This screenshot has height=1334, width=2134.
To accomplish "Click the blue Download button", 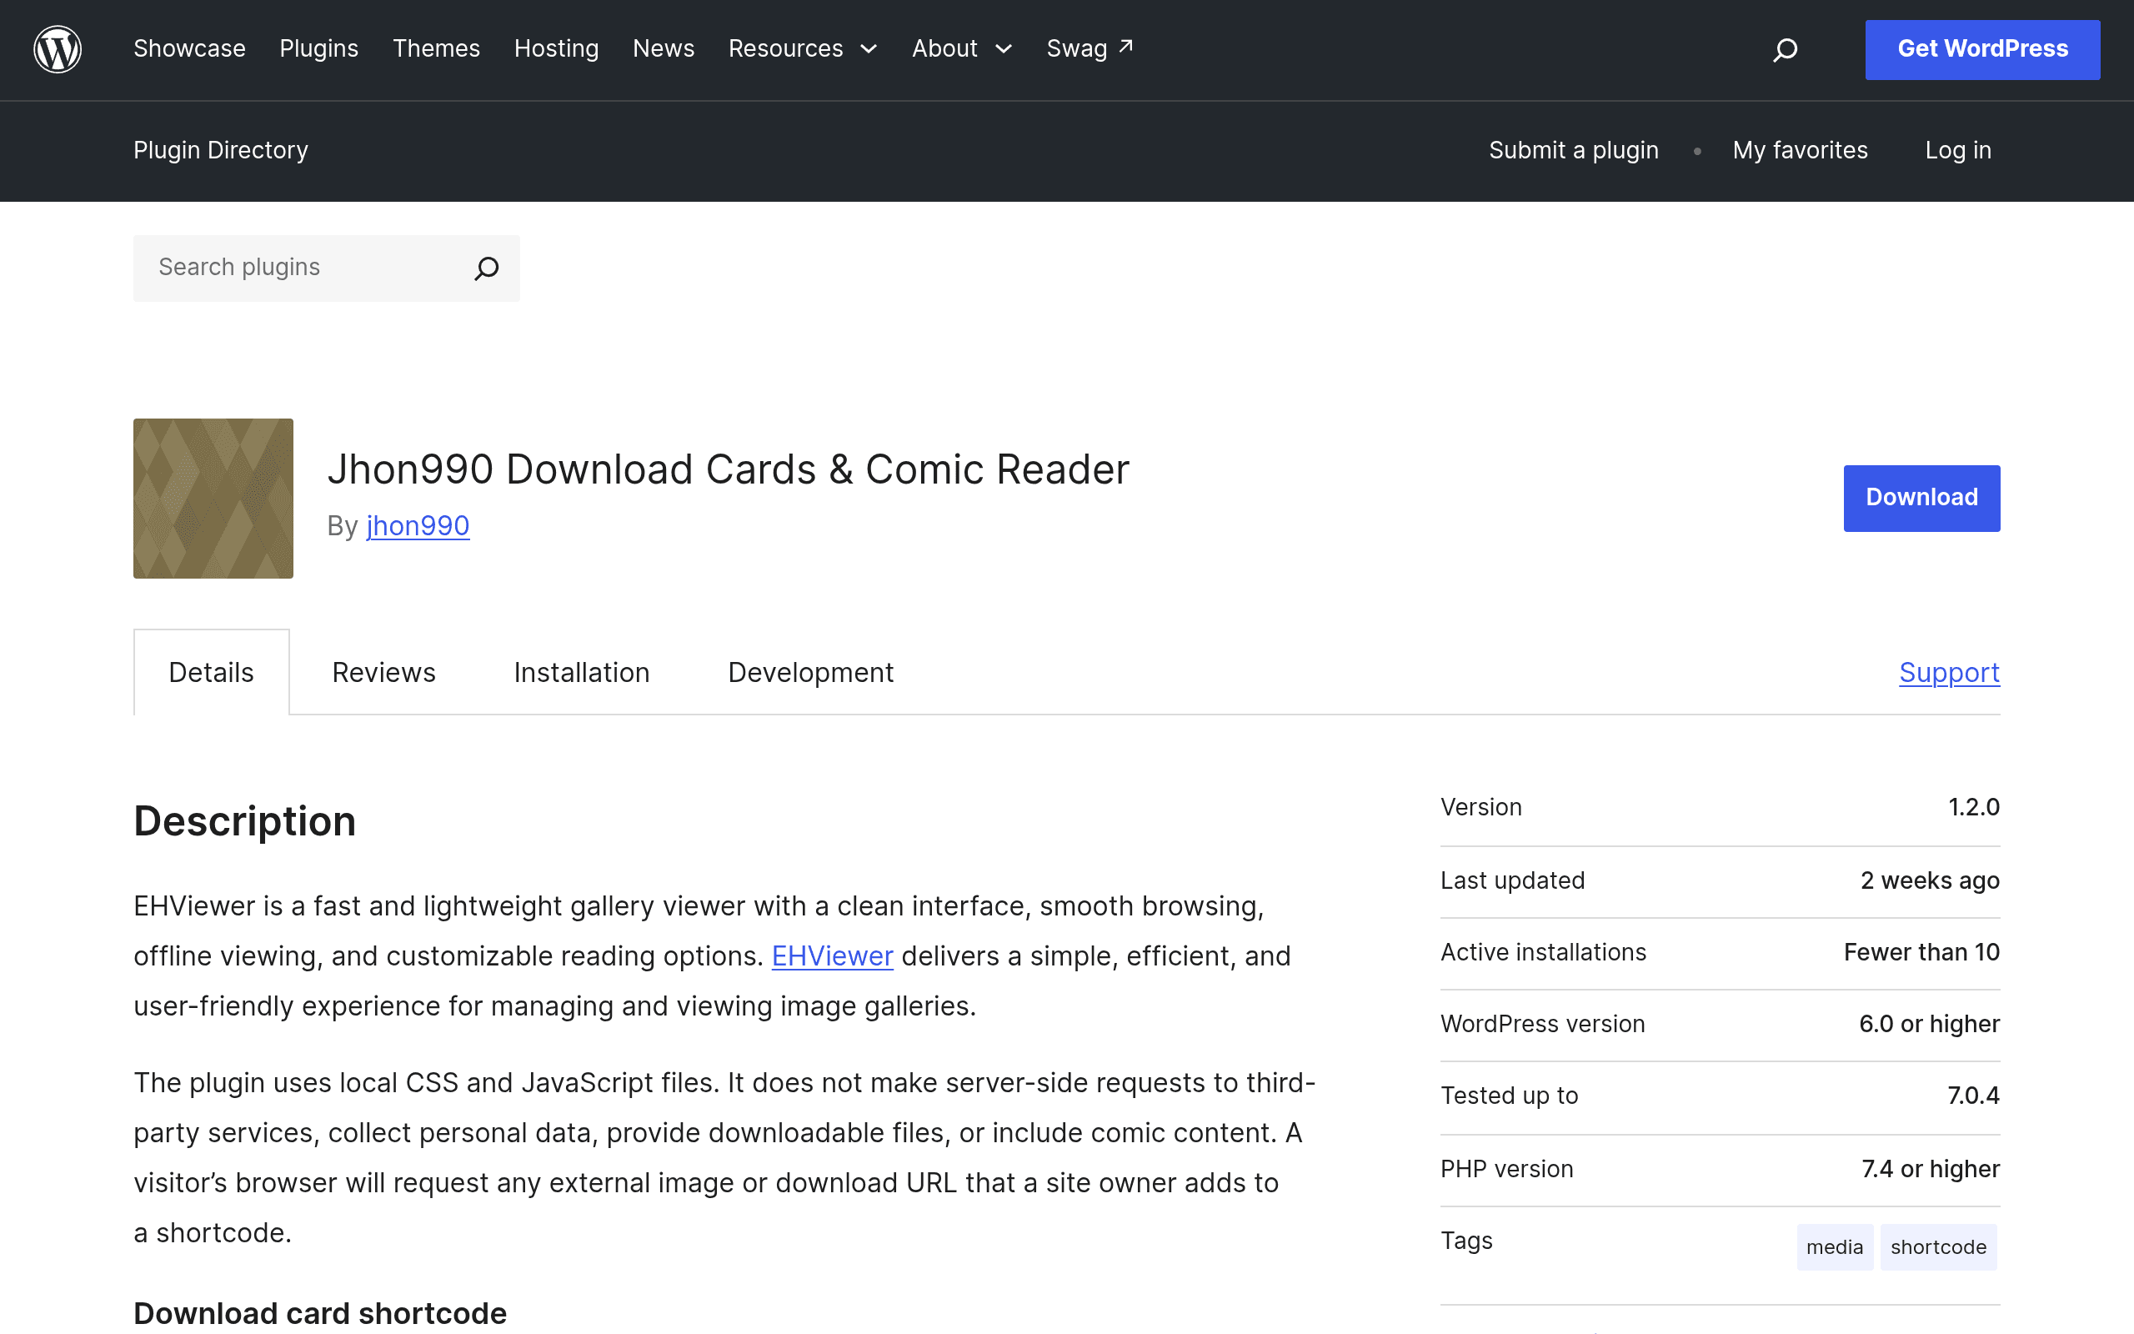I will pyautogui.click(x=1921, y=499).
